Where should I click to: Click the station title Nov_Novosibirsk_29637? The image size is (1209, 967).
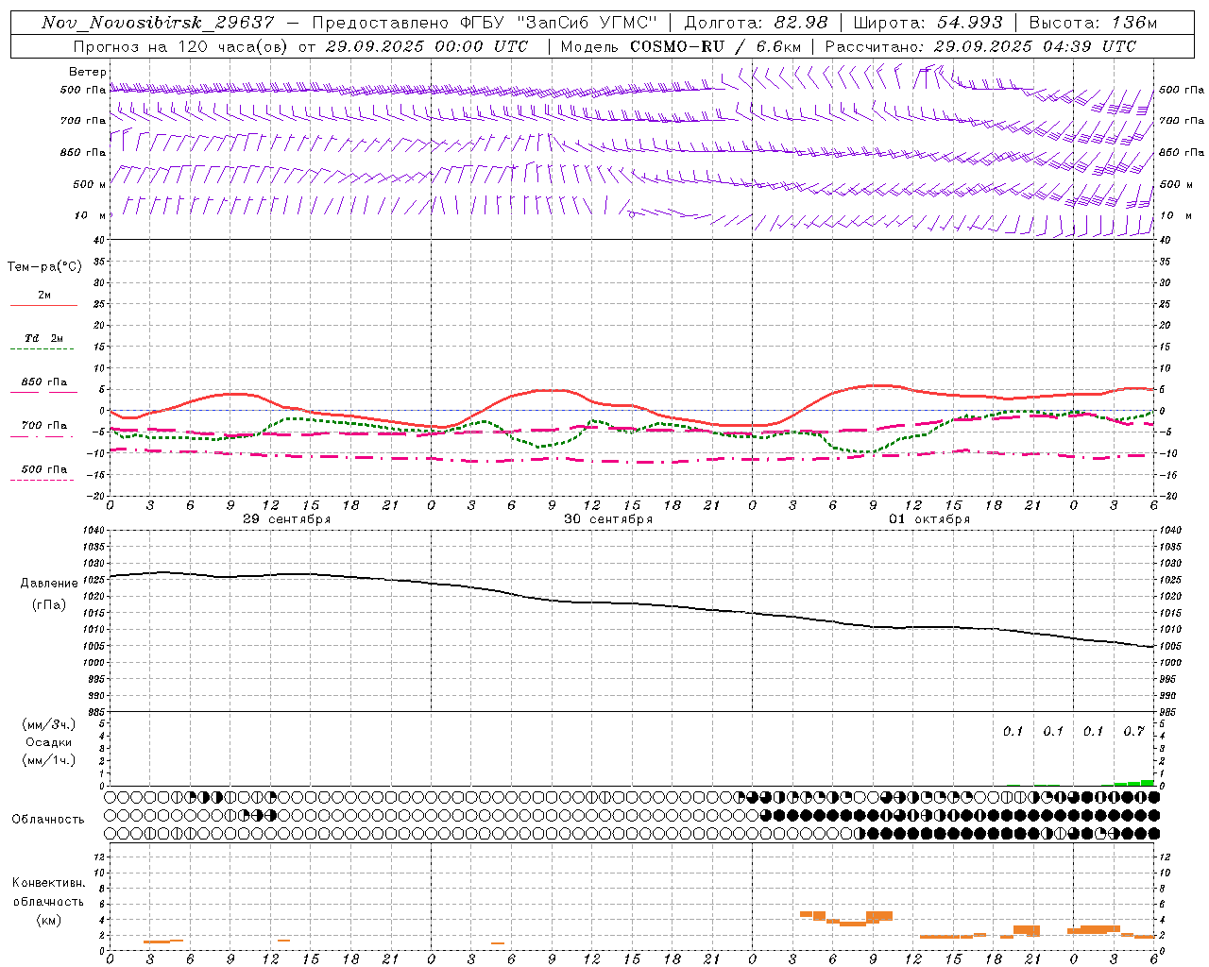[158, 23]
